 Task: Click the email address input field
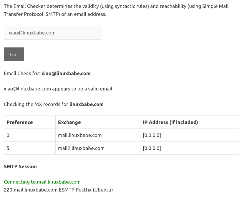53,33
